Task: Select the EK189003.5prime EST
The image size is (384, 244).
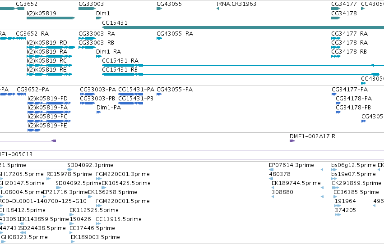Action: coord(73,242)
